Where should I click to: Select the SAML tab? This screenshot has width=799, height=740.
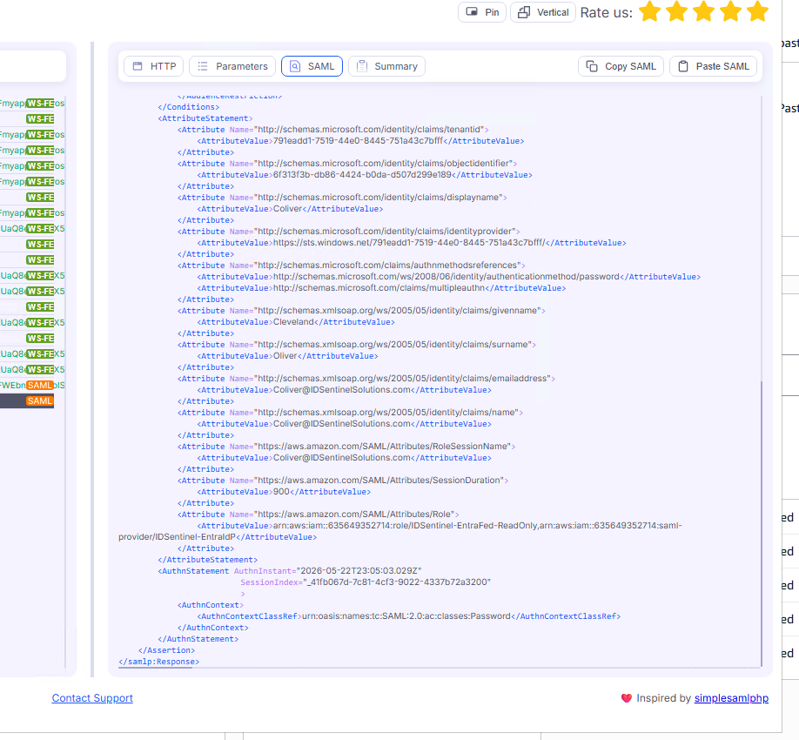[312, 66]
